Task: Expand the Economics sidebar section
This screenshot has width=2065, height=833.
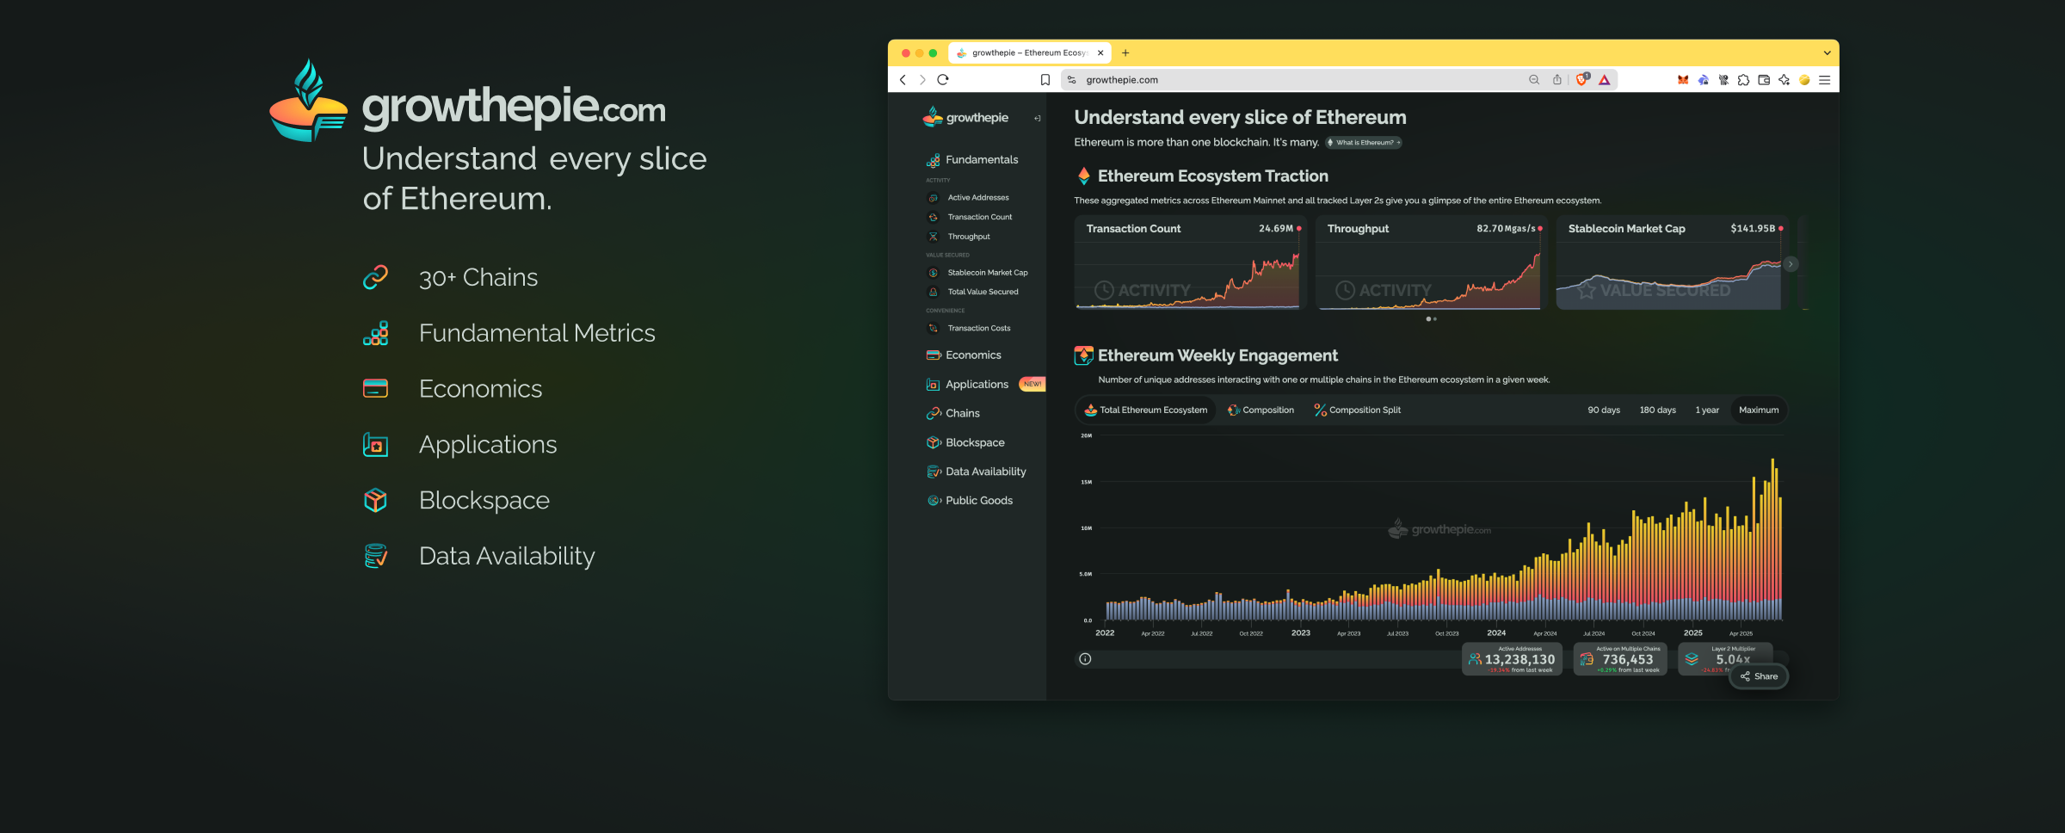Action: click(972, 355)
